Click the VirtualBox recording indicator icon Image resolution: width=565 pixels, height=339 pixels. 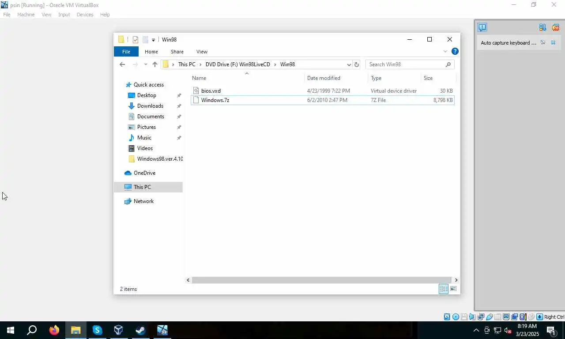[515, 317]
